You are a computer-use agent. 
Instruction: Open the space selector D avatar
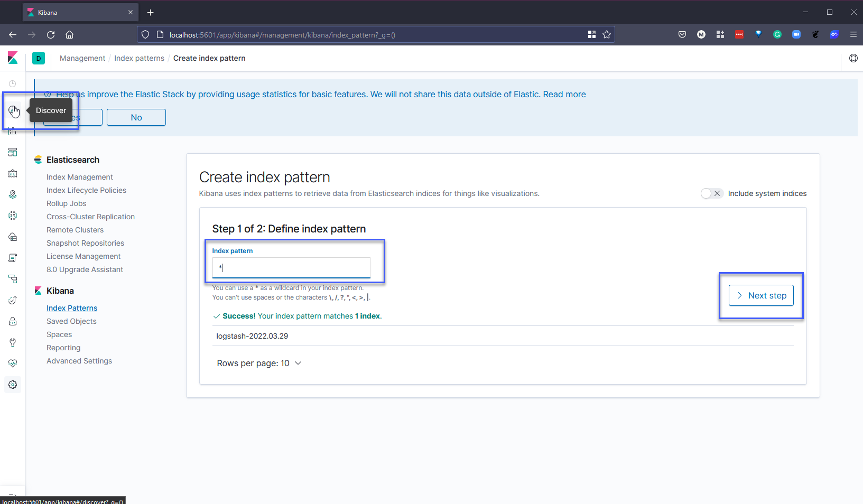39,58
